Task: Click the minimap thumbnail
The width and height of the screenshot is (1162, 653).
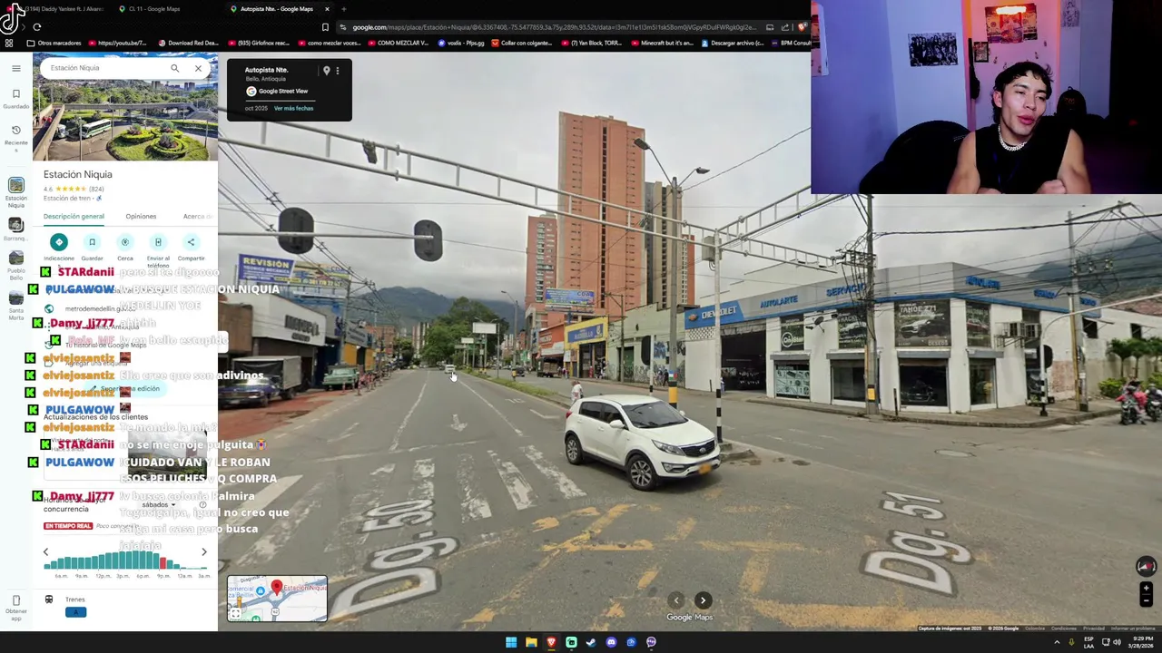Action: click(277, 599)
